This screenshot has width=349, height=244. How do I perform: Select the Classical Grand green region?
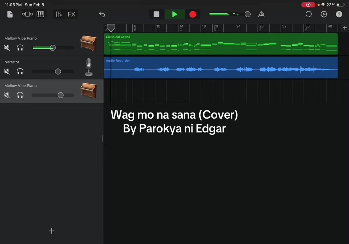pyautogui.click(x=221, y=44)
